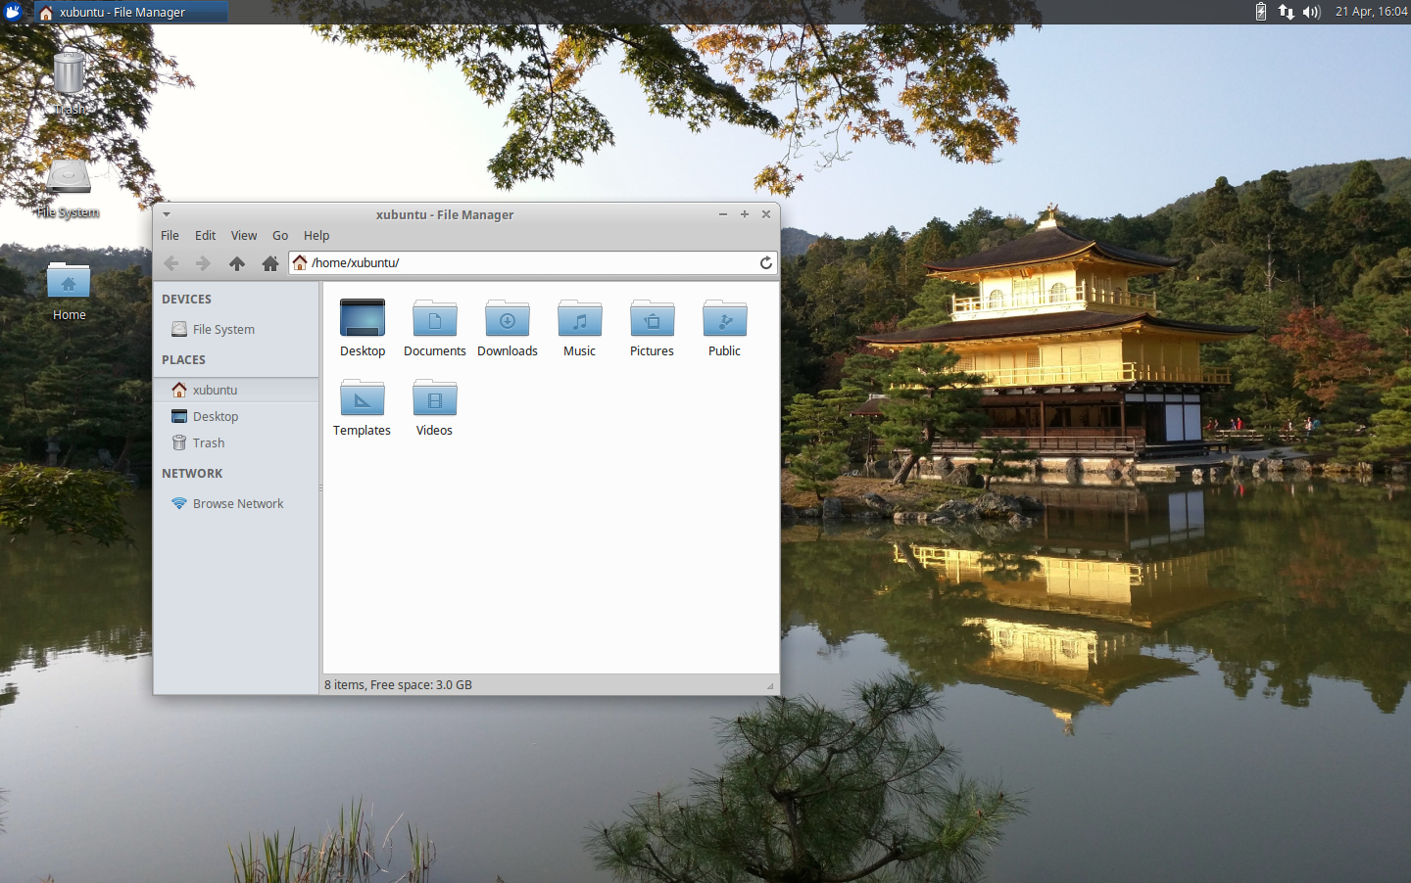Click Browse Network in the sidebar
The height and width of the screenshot is (883, 1411).
click(236, 503)
